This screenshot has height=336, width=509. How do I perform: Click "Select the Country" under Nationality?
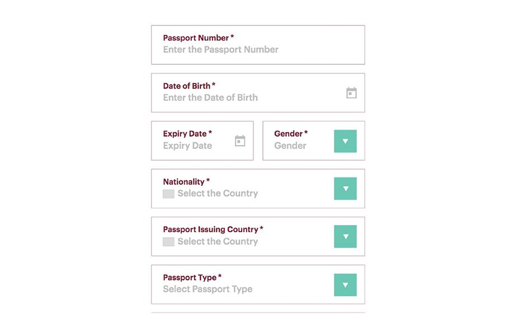click(x=218, y=194)
